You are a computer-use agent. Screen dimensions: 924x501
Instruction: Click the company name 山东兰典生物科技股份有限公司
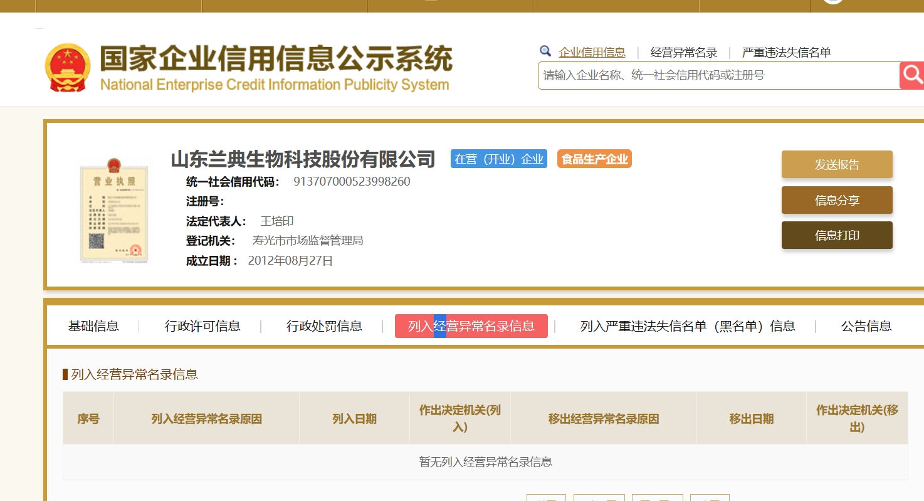point(303,159)
